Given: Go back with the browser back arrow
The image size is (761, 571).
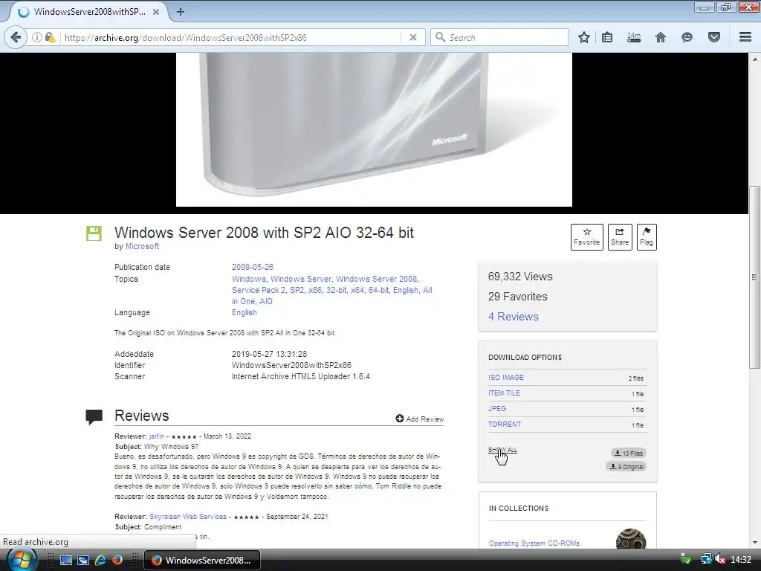Looking at the screenshot, I should 16,37.
